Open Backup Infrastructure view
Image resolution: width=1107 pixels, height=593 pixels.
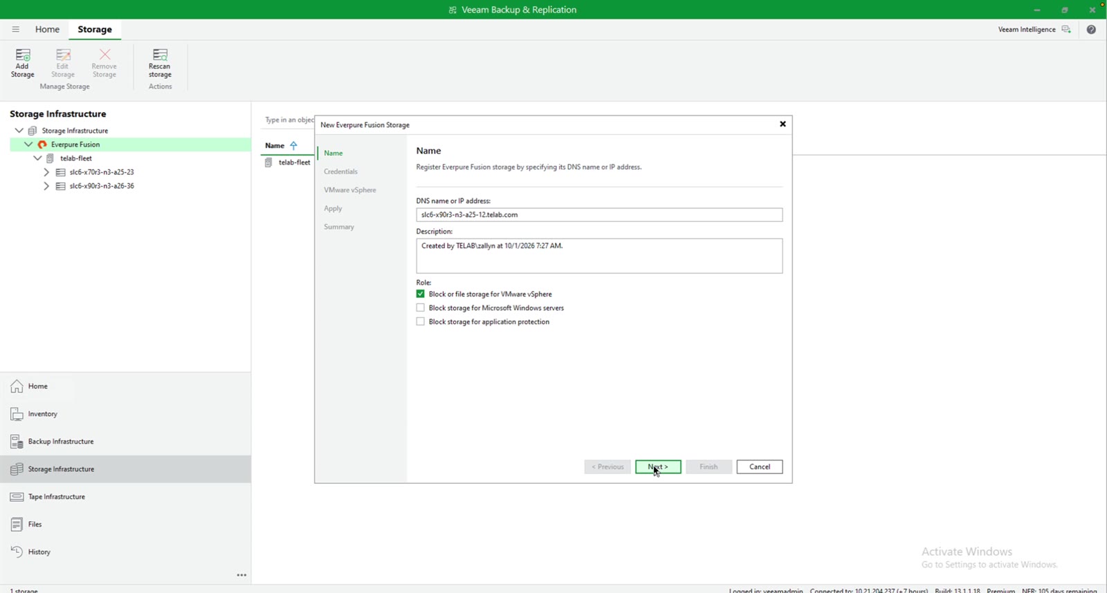125,442
